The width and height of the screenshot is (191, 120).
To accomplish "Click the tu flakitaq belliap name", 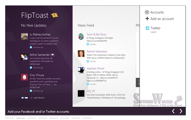I will pyautogui.click(x=40, y=34).
